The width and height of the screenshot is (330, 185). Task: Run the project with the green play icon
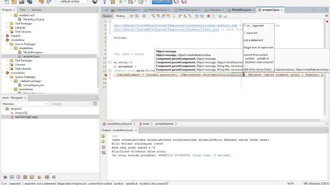121,2
